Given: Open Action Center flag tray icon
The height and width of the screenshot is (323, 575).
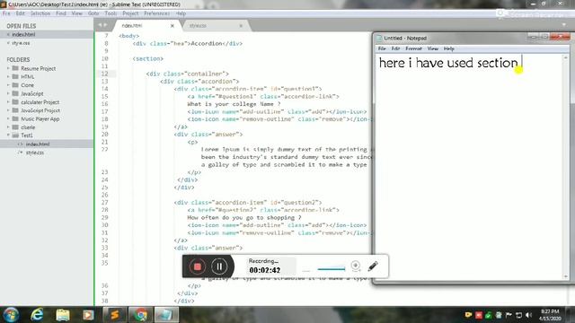Looking at the screenshot, I should (x=509, y=315).
